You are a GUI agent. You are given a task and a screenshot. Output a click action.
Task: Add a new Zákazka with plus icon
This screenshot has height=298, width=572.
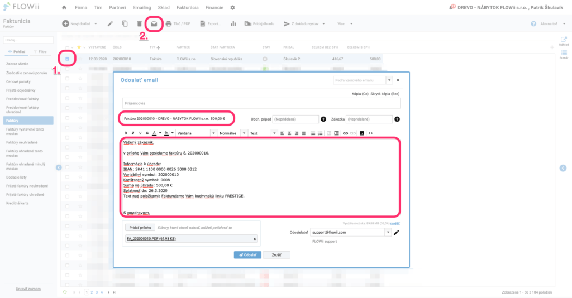397,119
